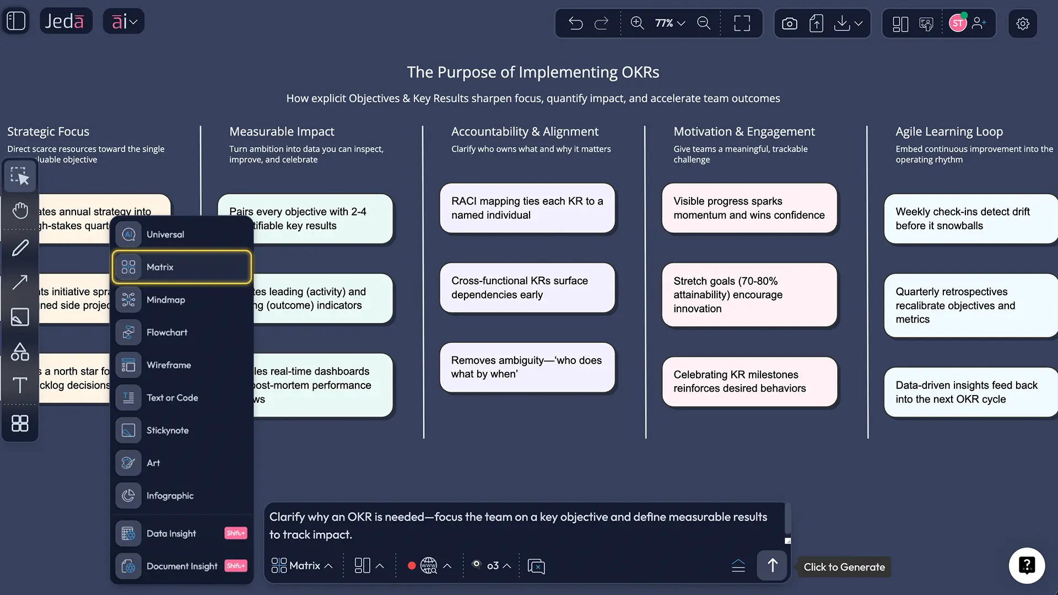
Task: Choose Flowchart in the menu
Action: click(x=168, y=332)
